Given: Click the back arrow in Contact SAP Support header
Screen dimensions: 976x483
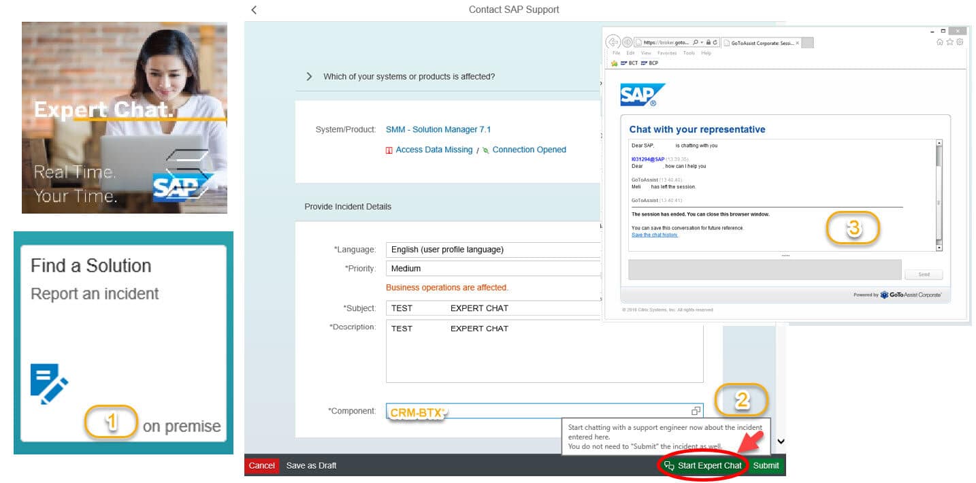Looking at the screenshot, I should (254, 10).
